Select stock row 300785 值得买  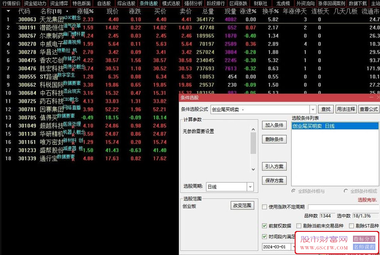point(90,117)
